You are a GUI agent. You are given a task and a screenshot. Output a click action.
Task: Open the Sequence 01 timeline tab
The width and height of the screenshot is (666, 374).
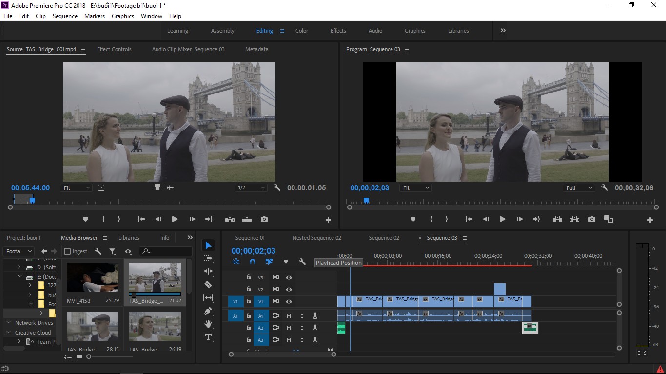[250, 238]
